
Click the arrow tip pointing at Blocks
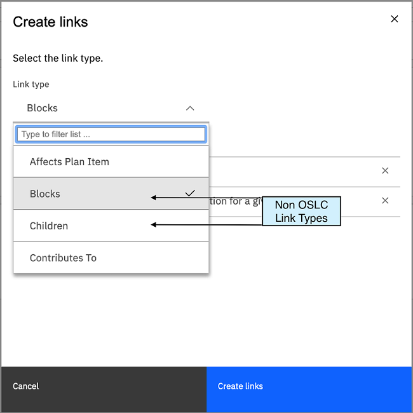click(x=152, y=198)
